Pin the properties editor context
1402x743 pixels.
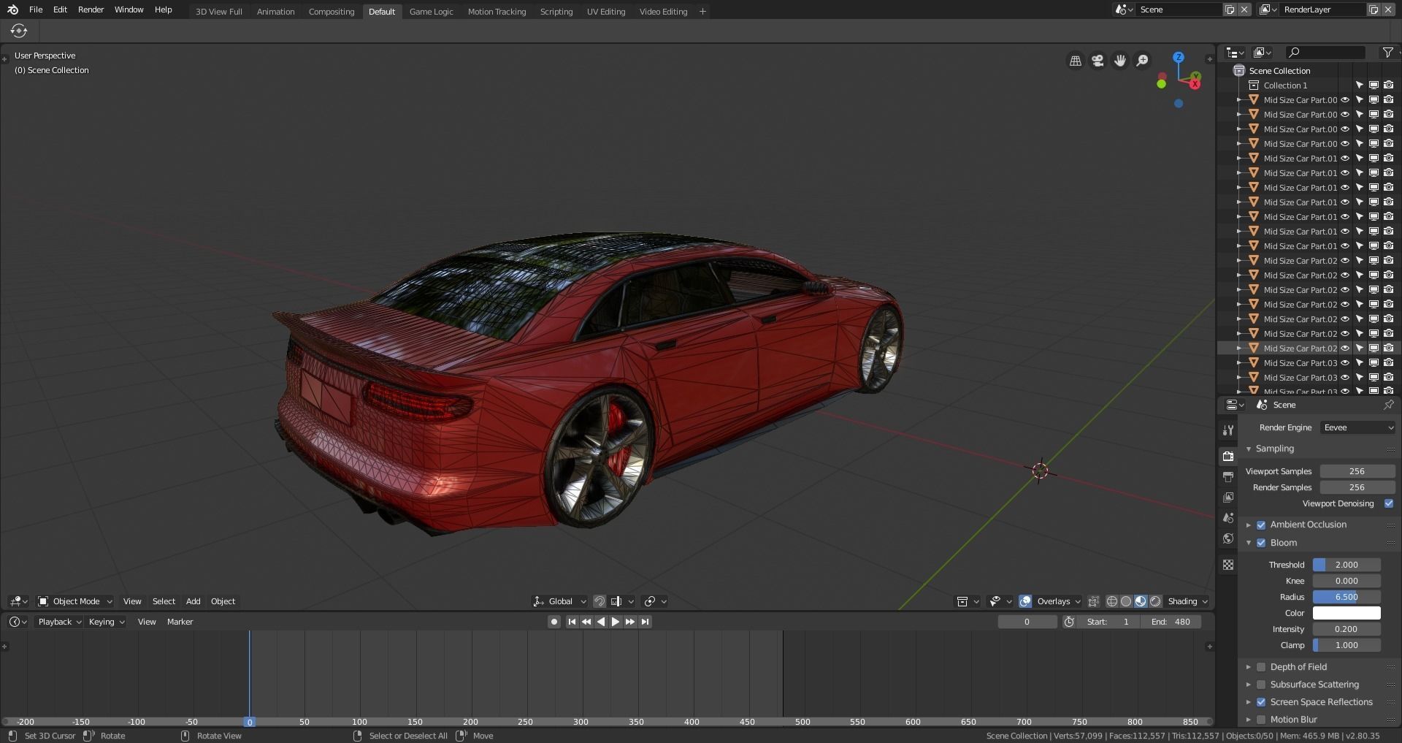pos(1388,405)
